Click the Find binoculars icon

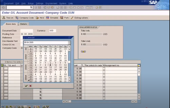[x=61, y=7]
